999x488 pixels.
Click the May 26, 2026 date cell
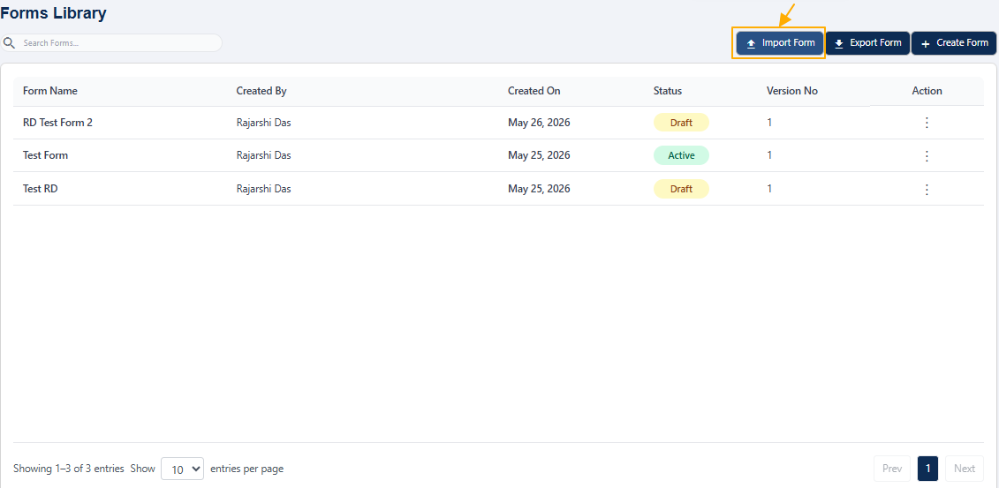click(x=539, y=123)
